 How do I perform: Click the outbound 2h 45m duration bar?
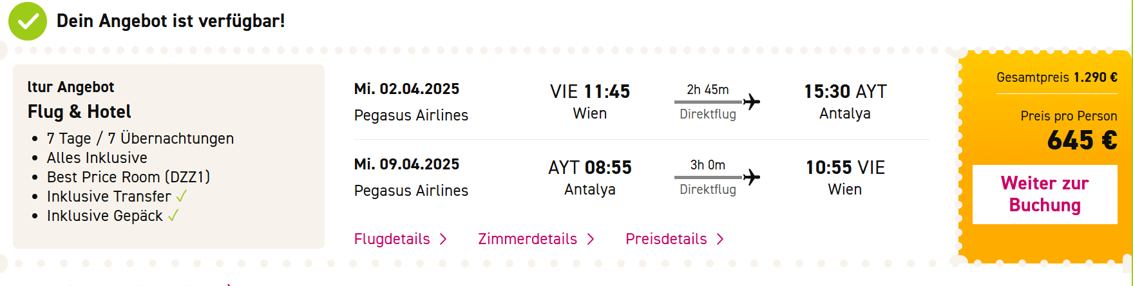708,102
